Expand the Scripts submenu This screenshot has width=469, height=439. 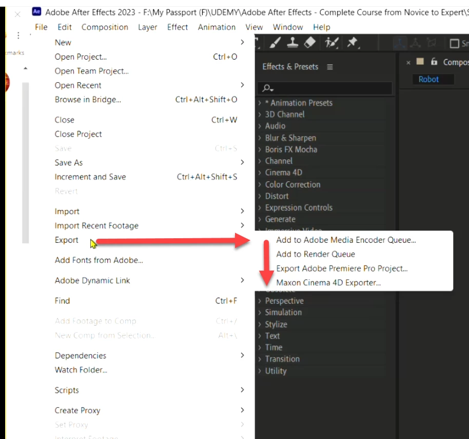tap(149, 390)
